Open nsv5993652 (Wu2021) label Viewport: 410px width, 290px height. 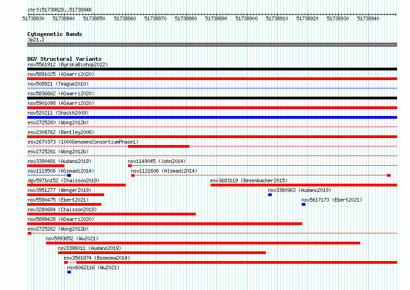72,238
